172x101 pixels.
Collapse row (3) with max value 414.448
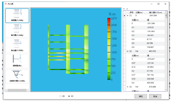tap(128, 87)
